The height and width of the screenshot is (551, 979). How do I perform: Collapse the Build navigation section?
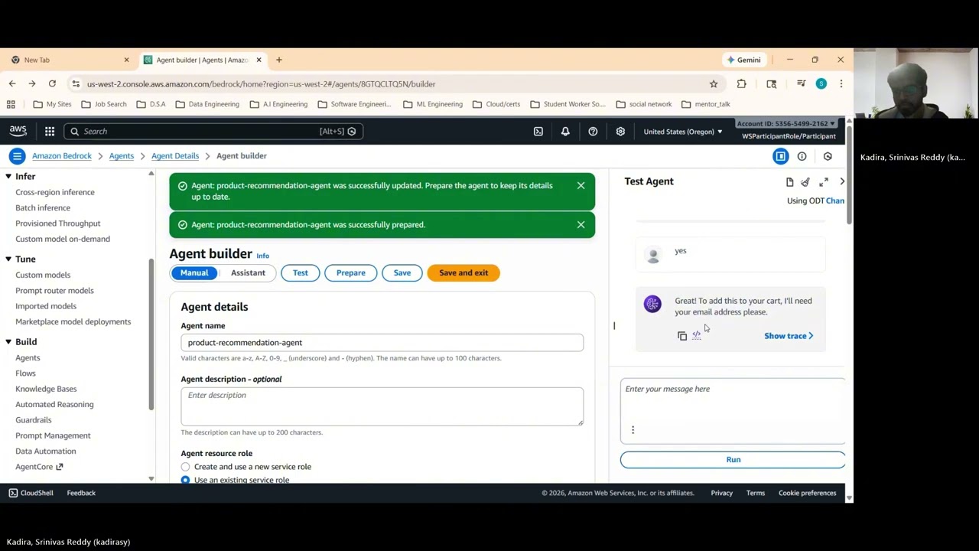(8, 342)
